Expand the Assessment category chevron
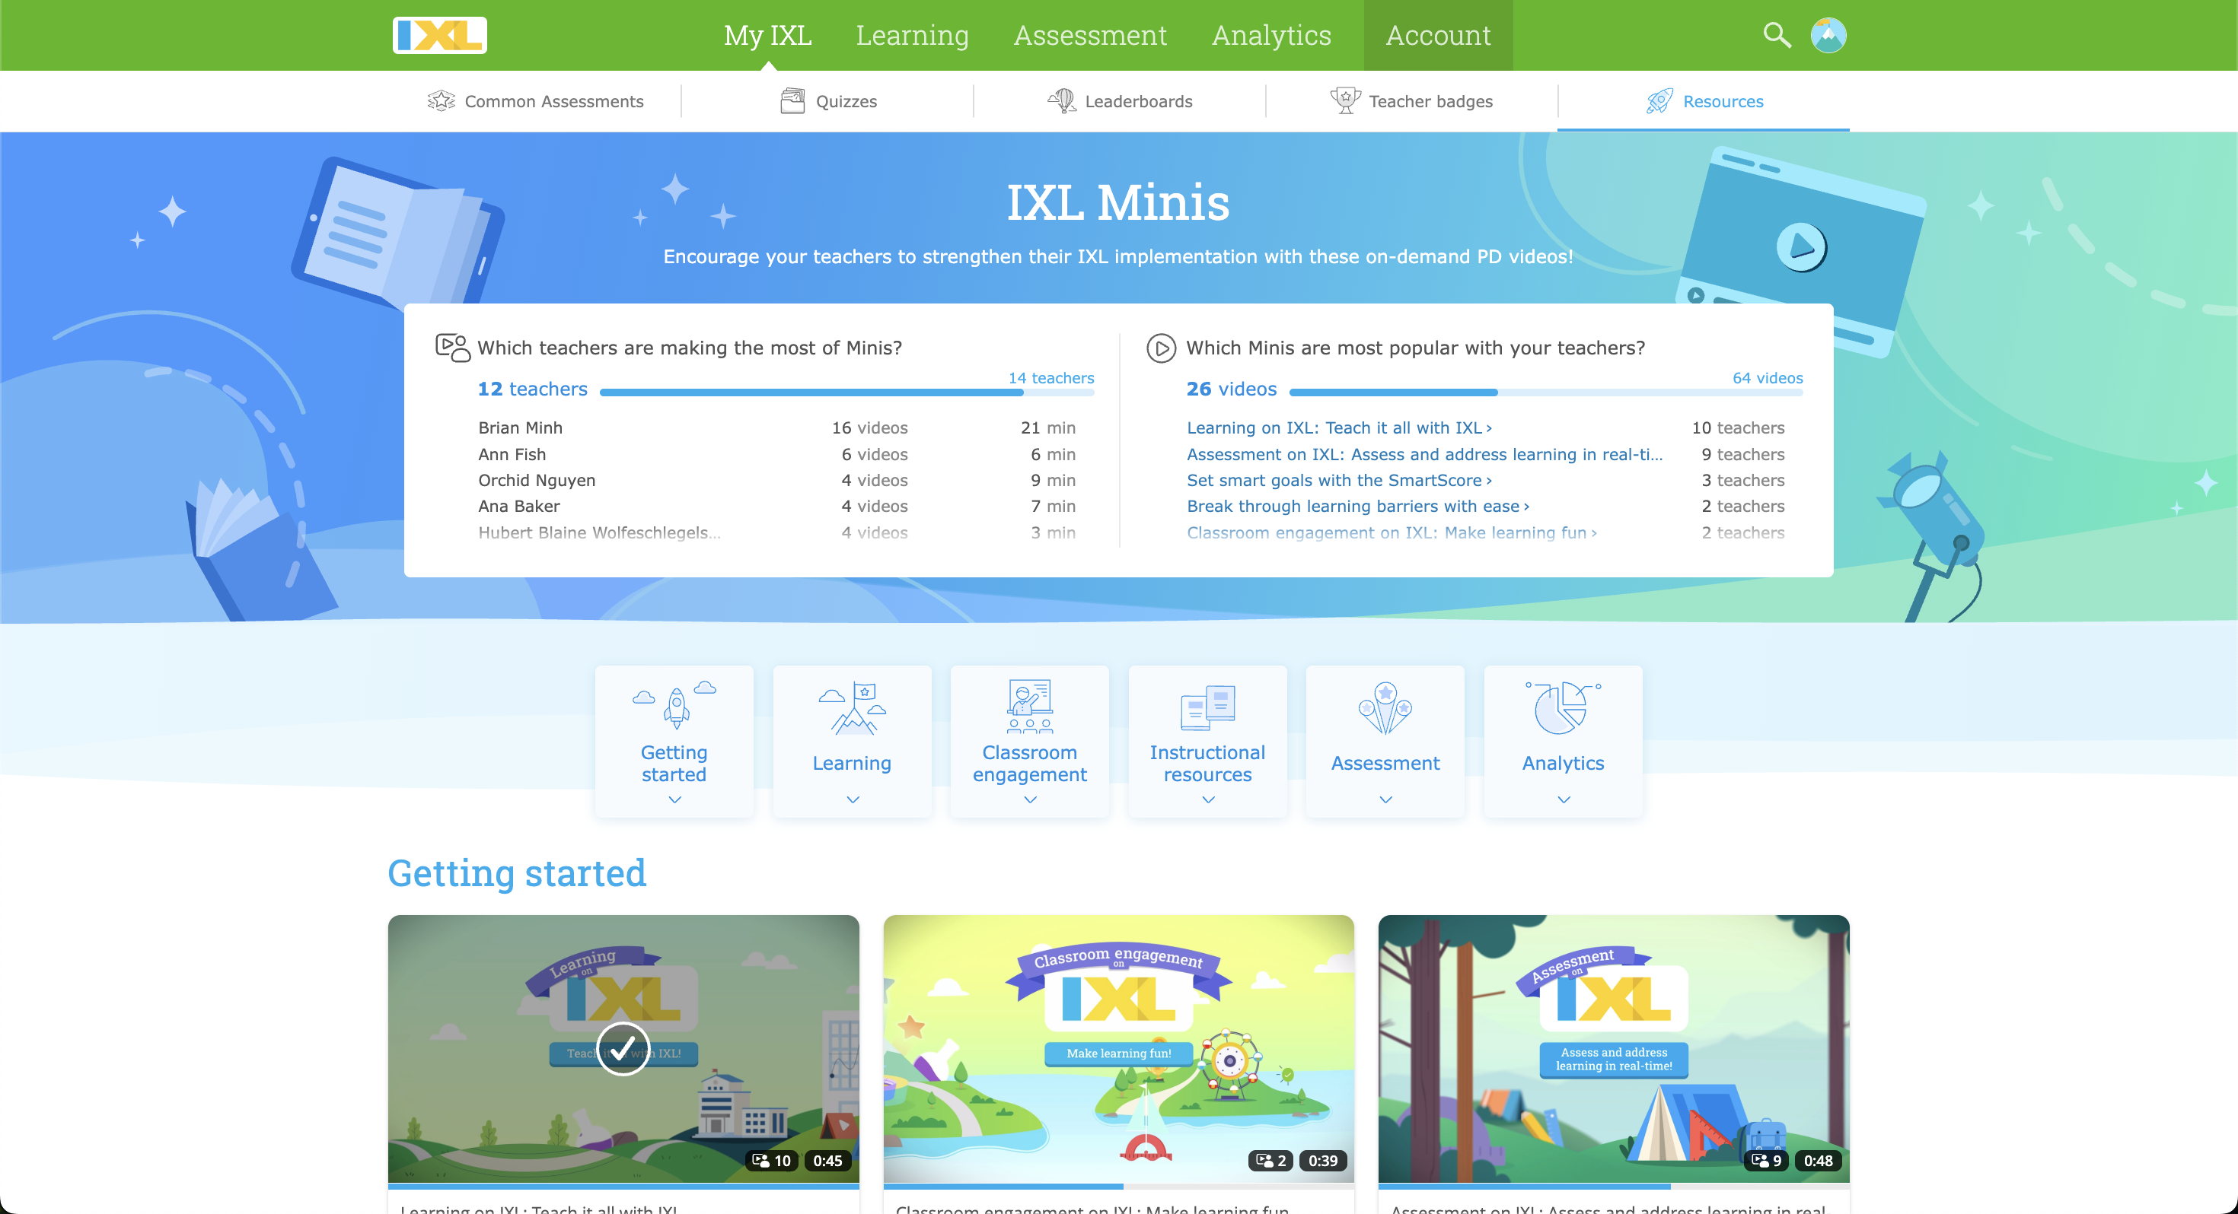This screenshot has height=1214, width=2238. [1385, 799]
